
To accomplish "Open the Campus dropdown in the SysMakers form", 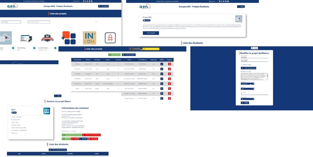I will 247,89.
